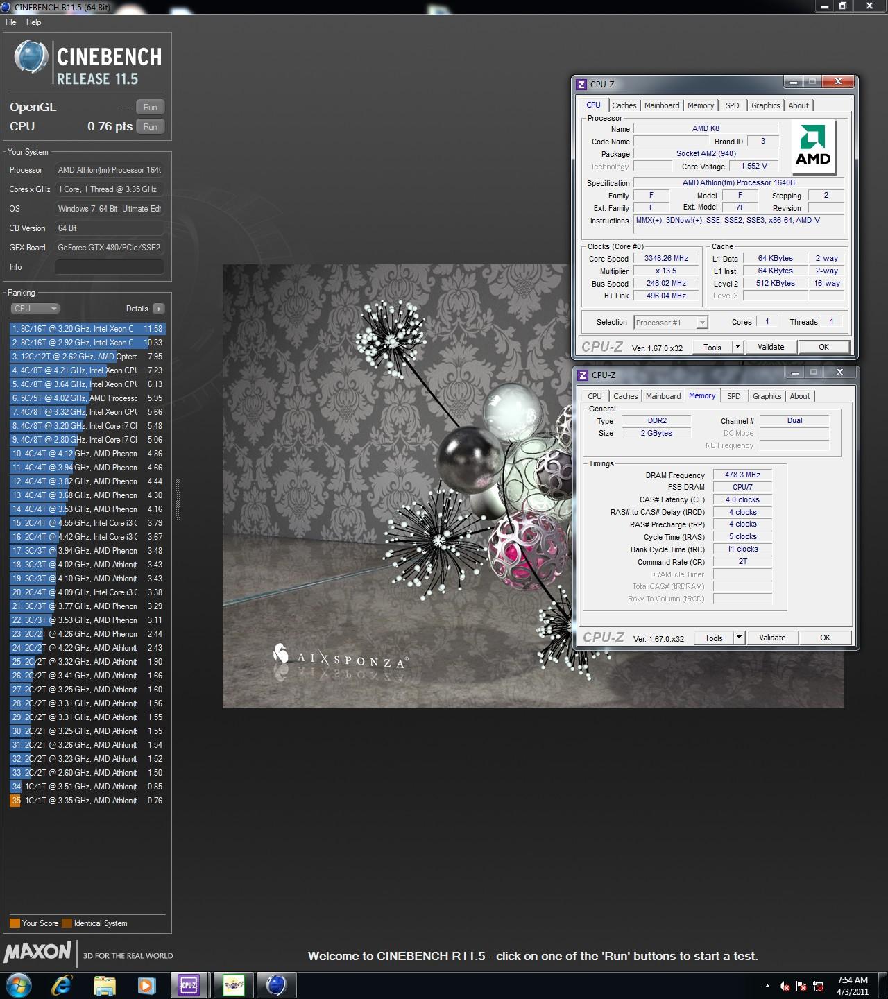
Task: Click the Info input field
Action: coord(110,267)
